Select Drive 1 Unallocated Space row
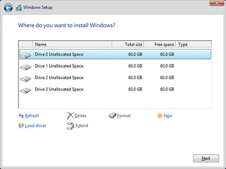The height and width of the screenshot is (169, 226). pos(115,66)
